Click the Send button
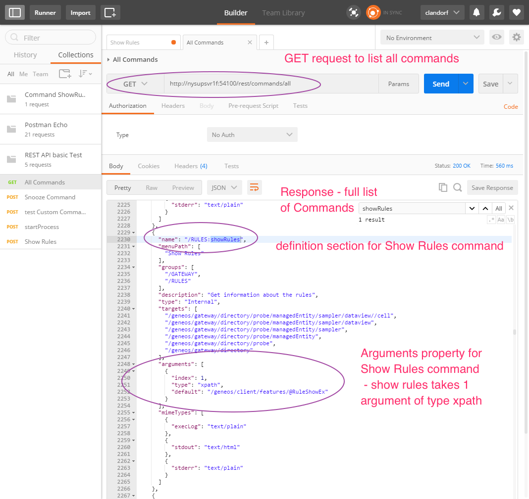 point(441,84)
